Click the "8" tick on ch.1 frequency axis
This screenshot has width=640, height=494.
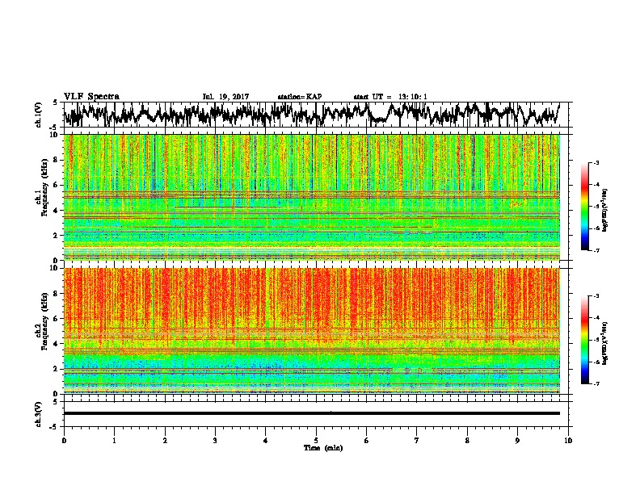tap(57, 160)
